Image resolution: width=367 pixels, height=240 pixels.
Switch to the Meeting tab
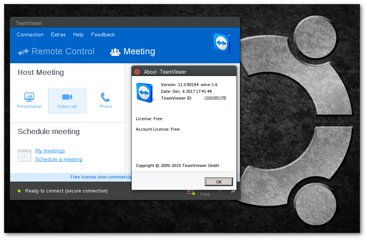coord(132,51)
